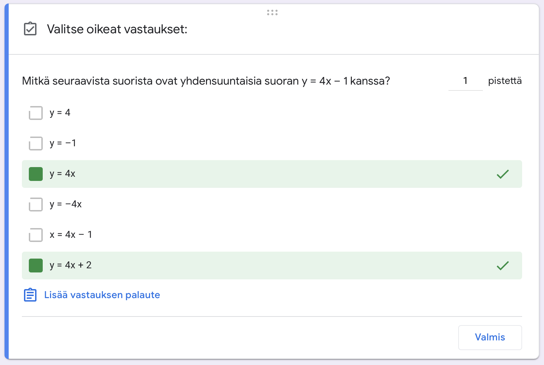Click the 'pistettä' points label
Screen dimensions: 544x365
[504, 81]
